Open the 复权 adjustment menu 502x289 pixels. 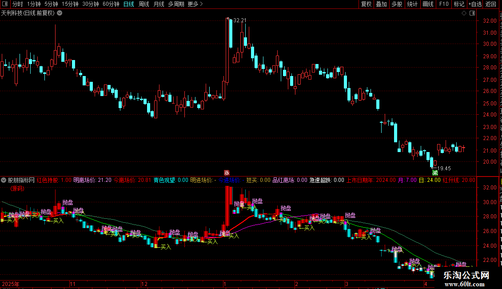click(x=366, y=4)
